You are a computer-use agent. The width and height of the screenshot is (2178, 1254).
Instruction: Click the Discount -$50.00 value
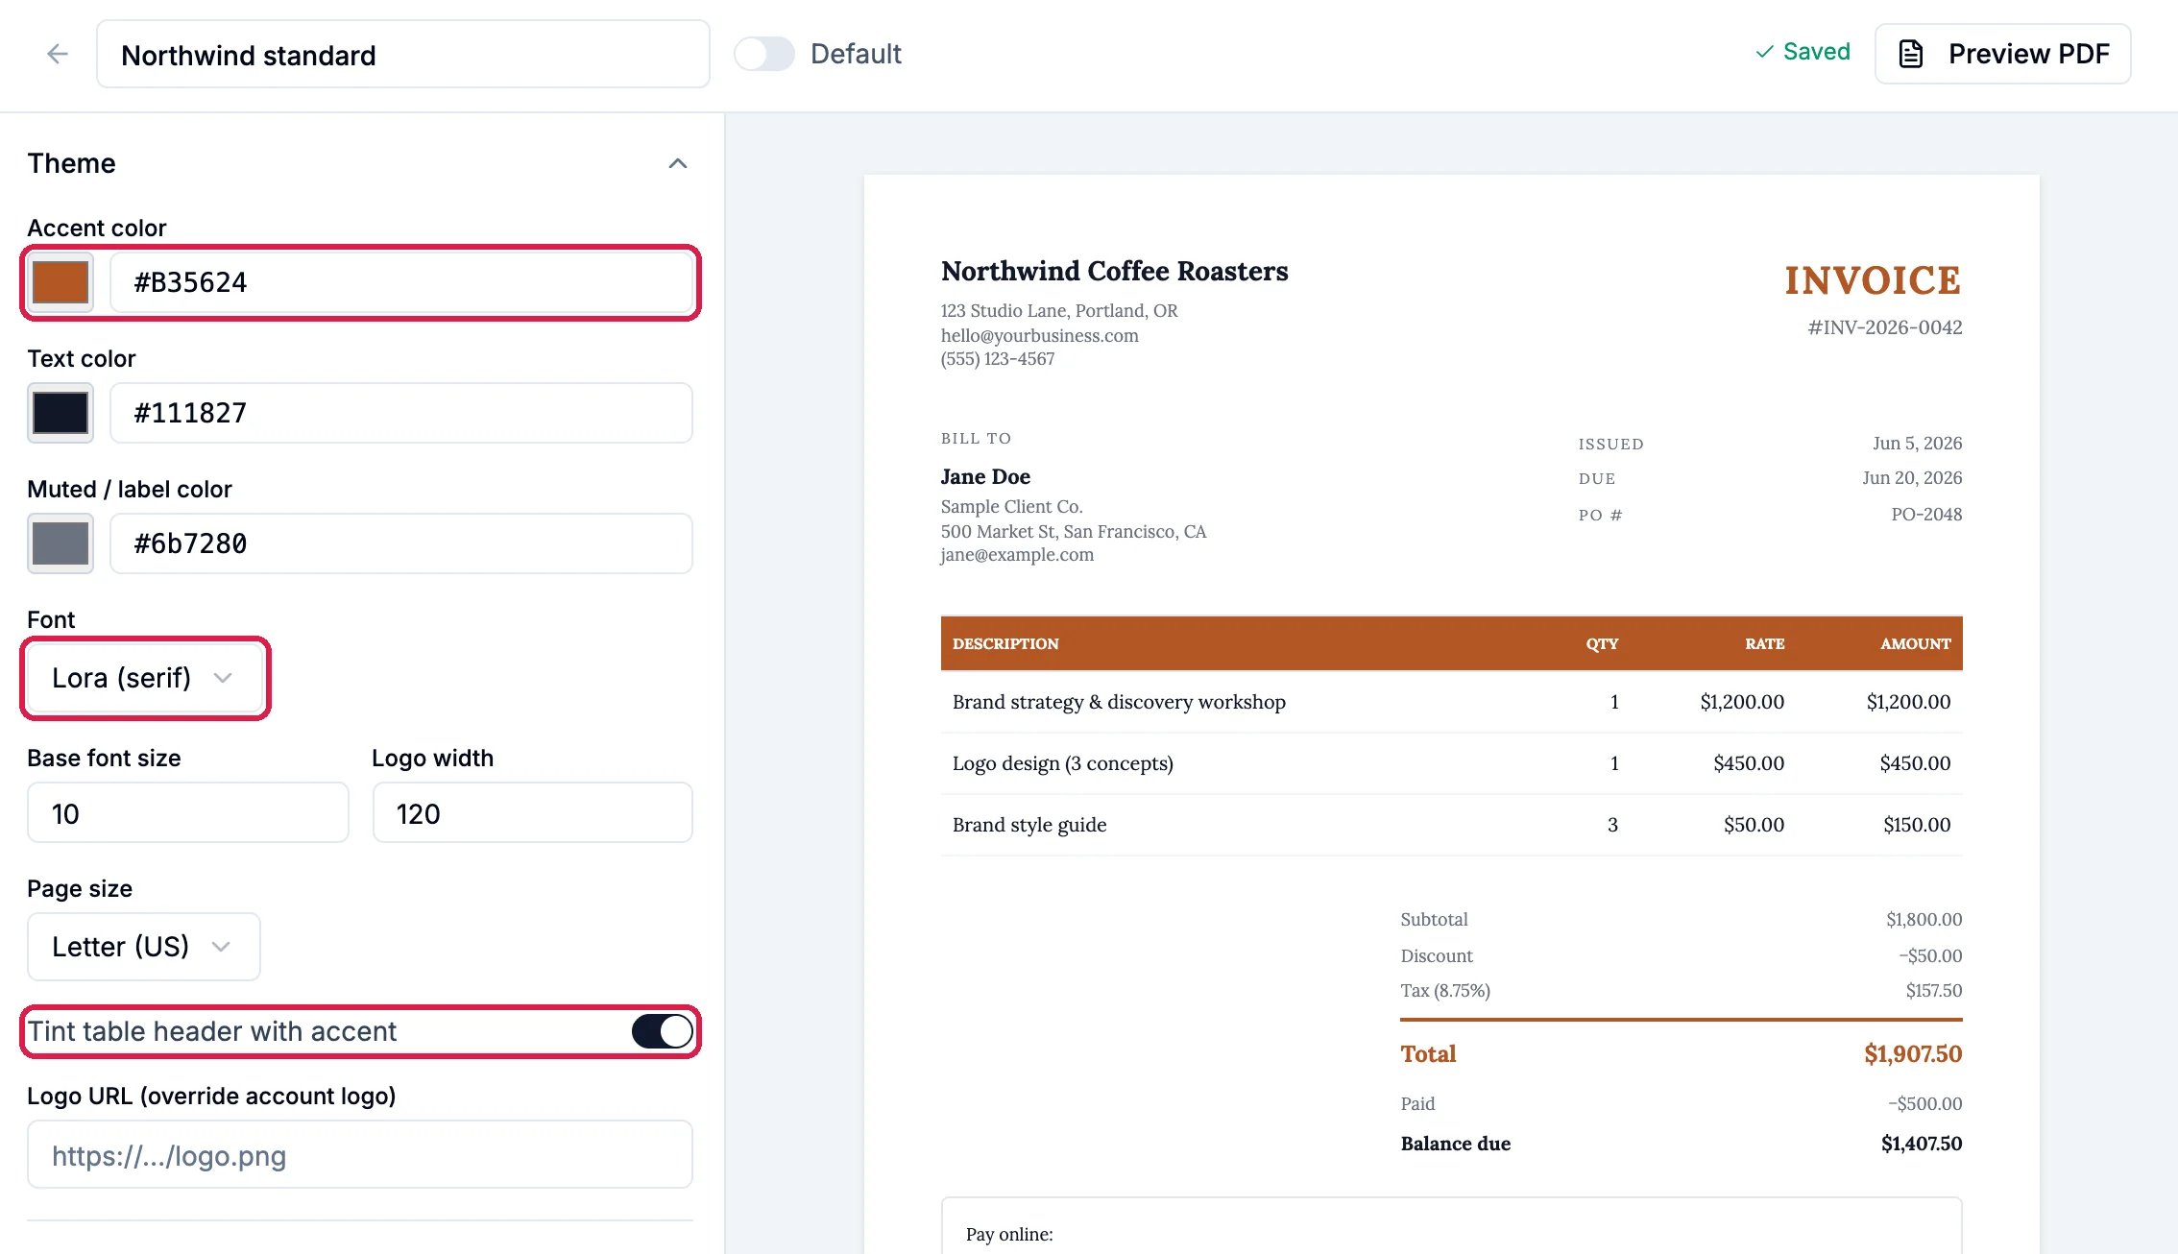[x=1930, y=955]
